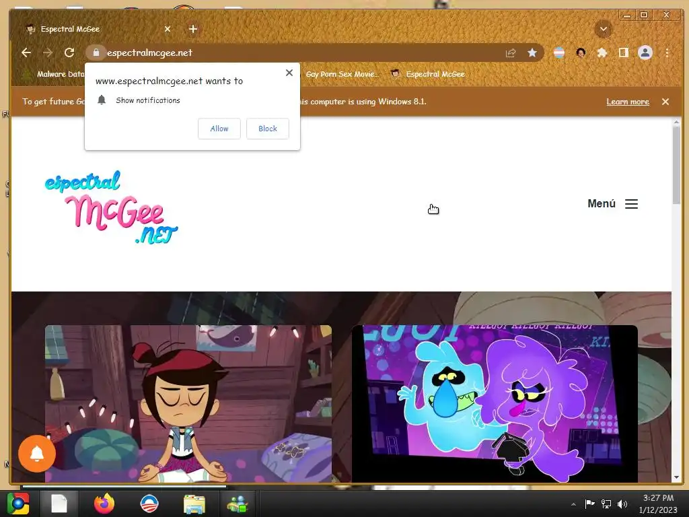Viewport: 689px width, 517px height.
Task: Toggle the browser side panel
Action: (x=624, y=53)
